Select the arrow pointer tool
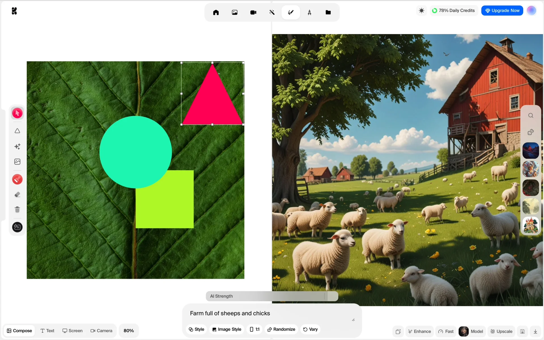The width and height of the screenshot is (544, 340). click(x=17, y=113)
